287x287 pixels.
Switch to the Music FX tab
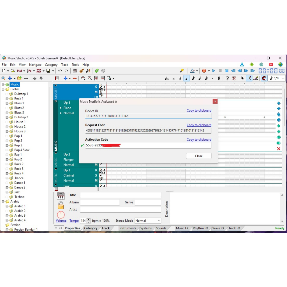coord(182,228)
